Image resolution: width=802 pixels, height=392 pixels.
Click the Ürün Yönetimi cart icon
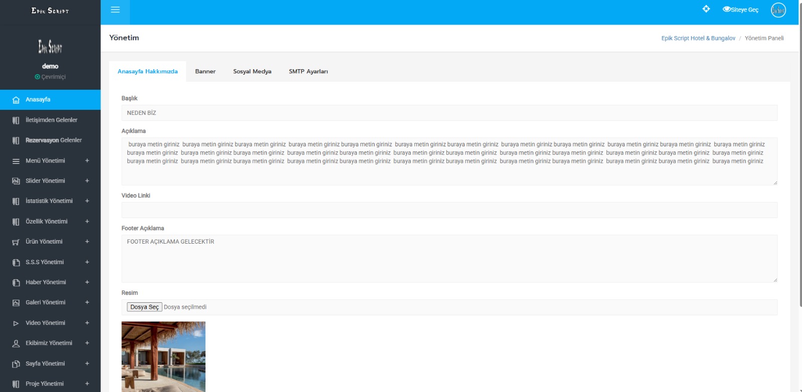(16, 242)
